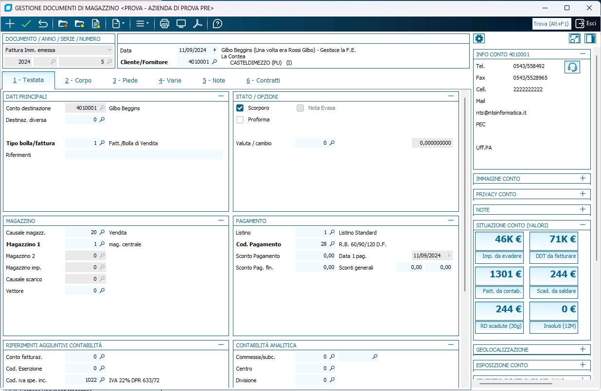Image resolution: width=601 pixels, height=391 pixels.
Task: Collapse the Dati Principali section
Action: point(221,97)
